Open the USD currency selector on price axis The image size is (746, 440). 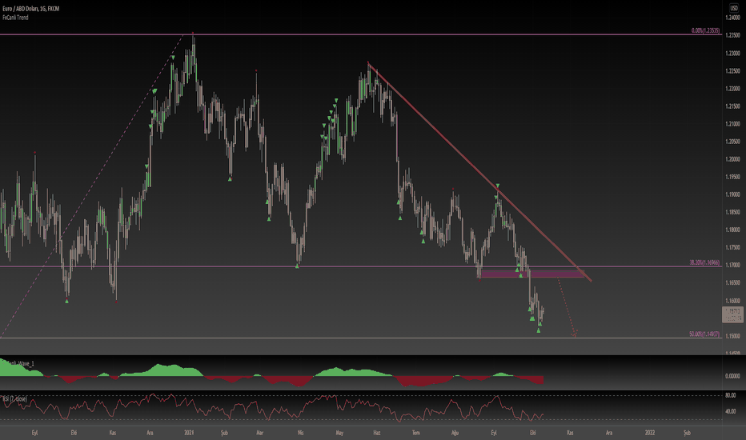coord(734,8)
